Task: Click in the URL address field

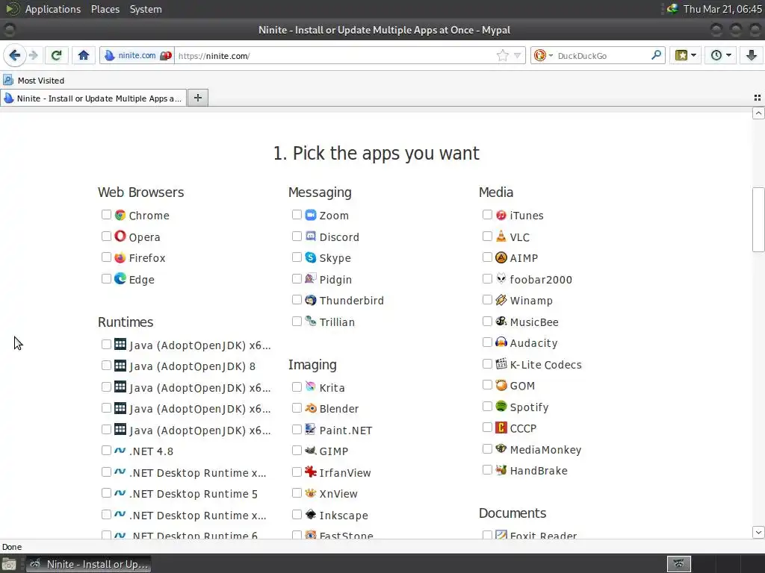Action: point(335,55)
